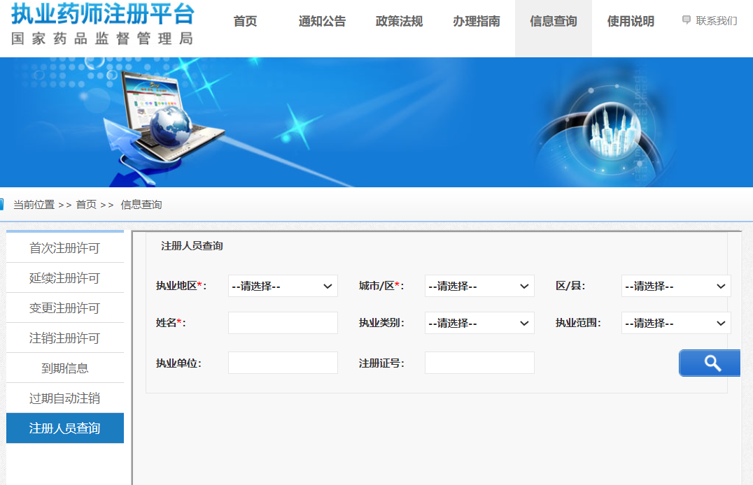The height and width of the screenshot is (485, 753).
Task: Click the 注册证号 input box
Action: tap(479, 363)
